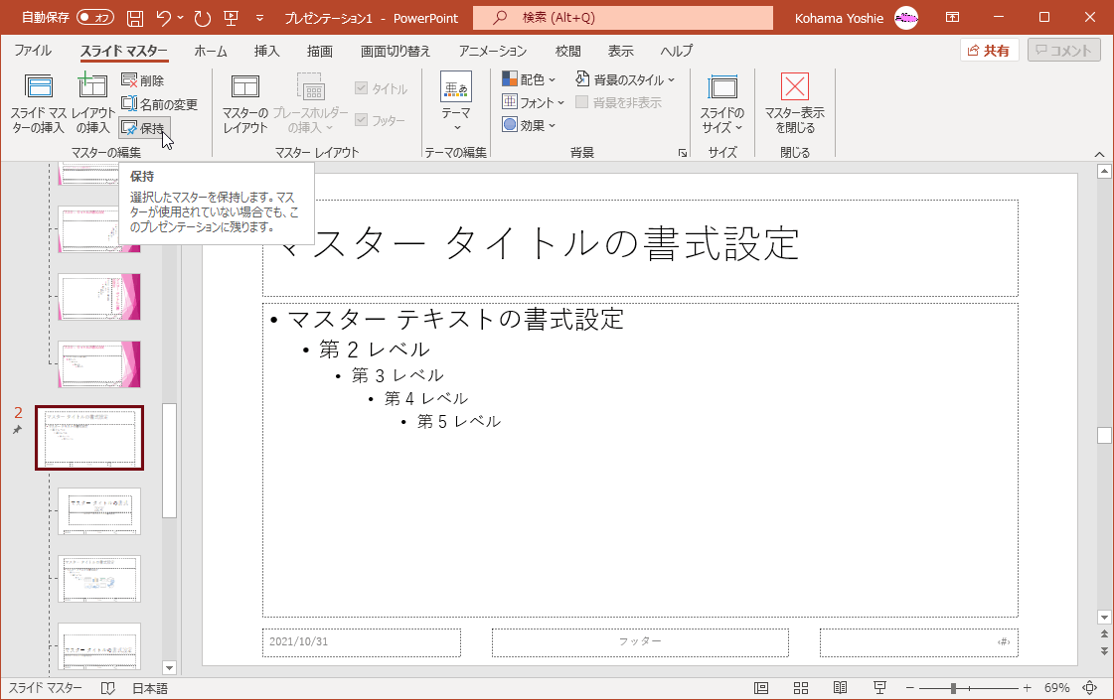Screen dimensions: 1114x700
Task: Select the slide master thumbnail numbered 2
Action: 88,437
